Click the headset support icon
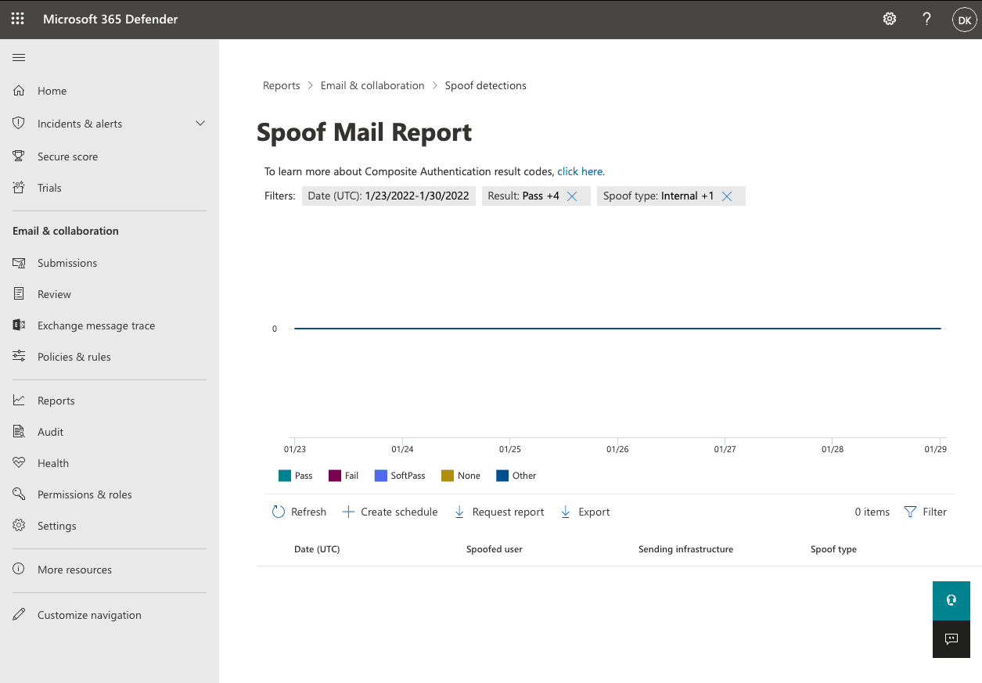This screenshot has height=683, width=982. tap(951, 600)
